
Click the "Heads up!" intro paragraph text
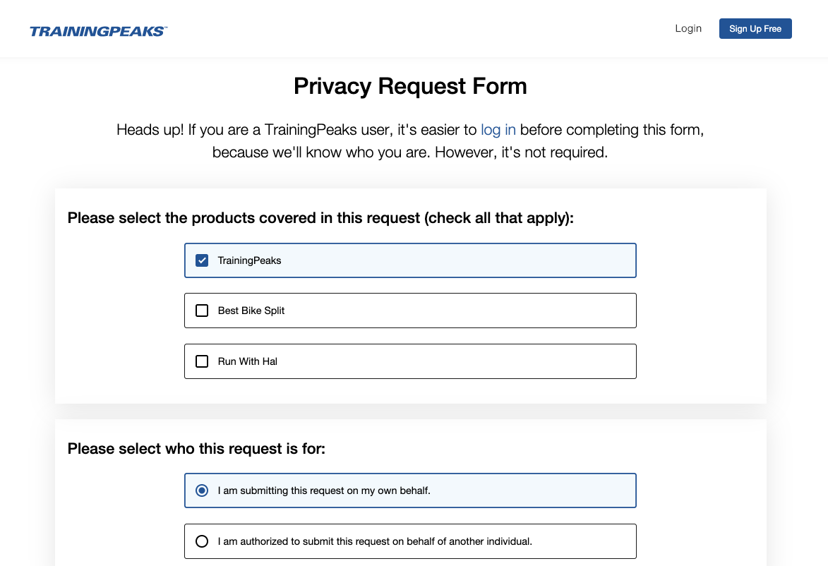pos(296,130)
